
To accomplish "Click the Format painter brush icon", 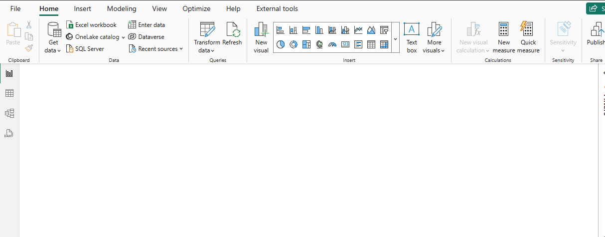I will (29, 48).
